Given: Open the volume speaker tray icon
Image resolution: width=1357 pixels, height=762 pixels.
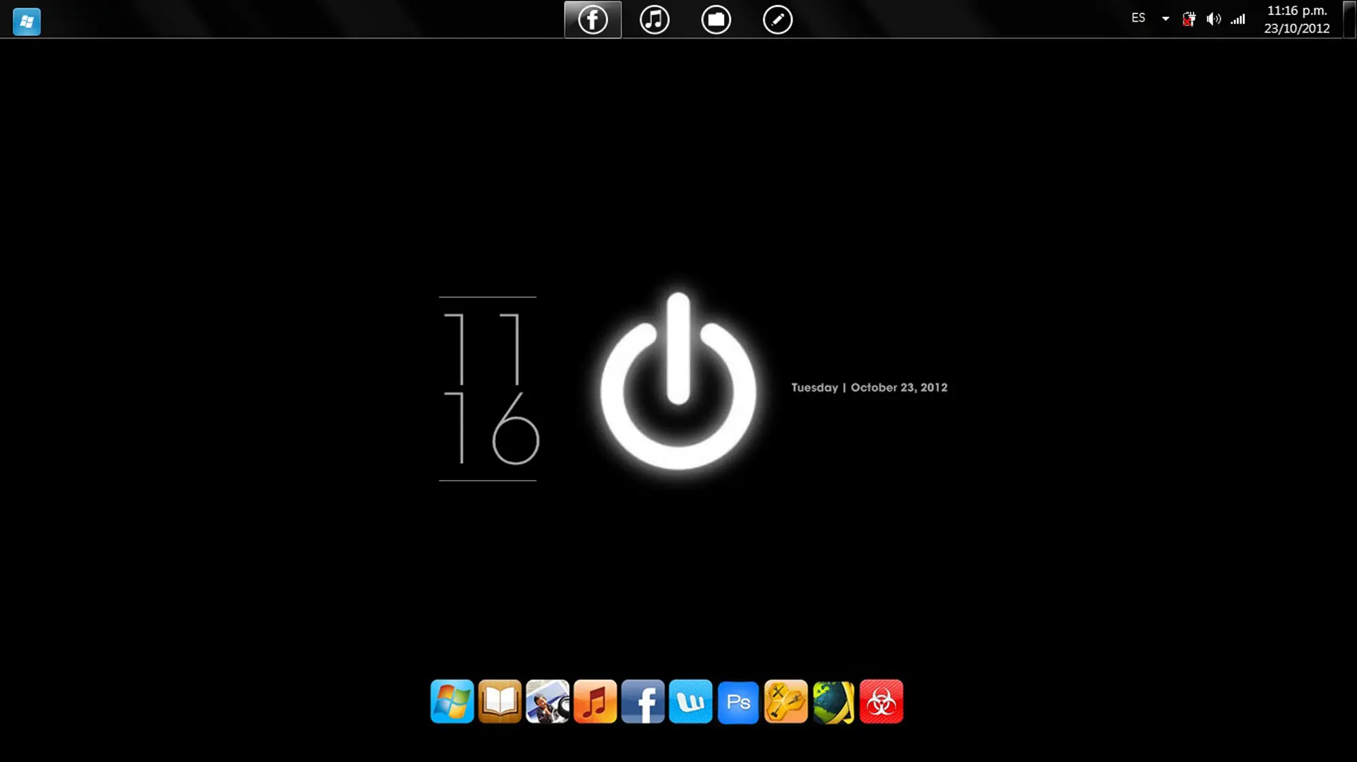Looking at the screenshot, I should (x=1214, y=19).
